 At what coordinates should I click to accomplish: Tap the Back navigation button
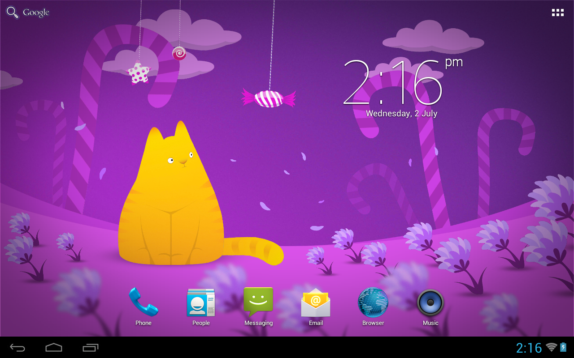coord(18,348)
